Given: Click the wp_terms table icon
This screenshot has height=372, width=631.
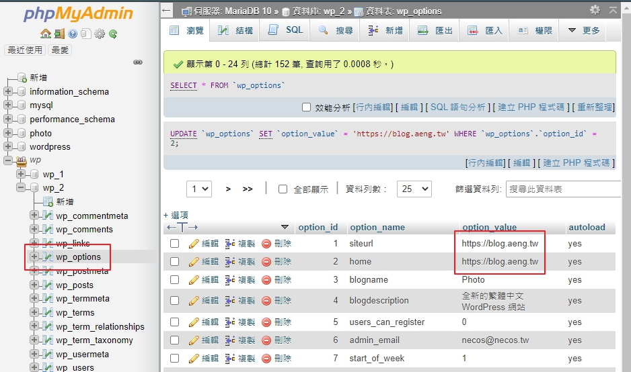Looking at the screenshot, I should [48, 312].
